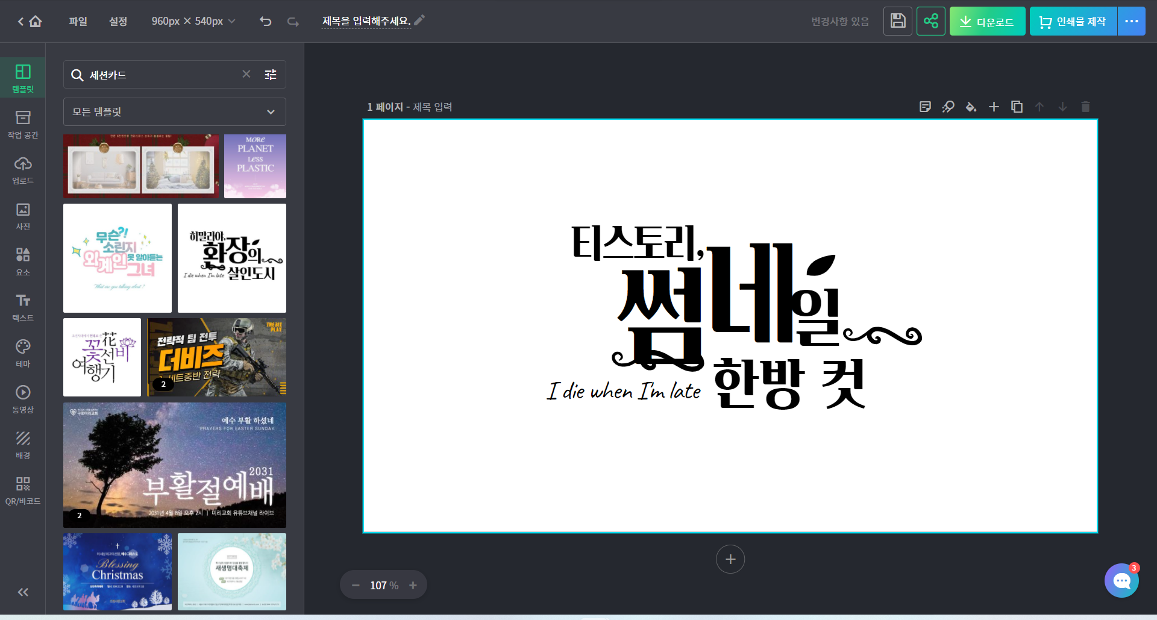Screen dimensions: 1157x620
Task: Open the 설정 menu
Action: tap(118, 22)
